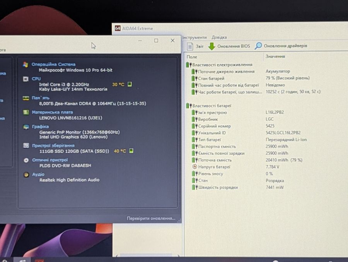Open the Довідка menu in AIDA64
Image resolution: width=348 pixels, height=262 pixels.
point(219,37)
